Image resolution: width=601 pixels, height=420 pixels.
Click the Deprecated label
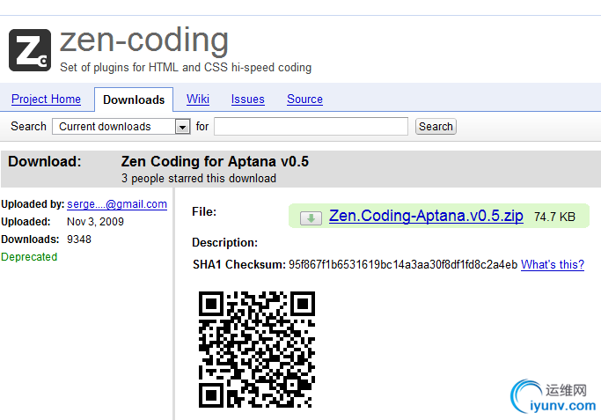click(x=29, y=256)
